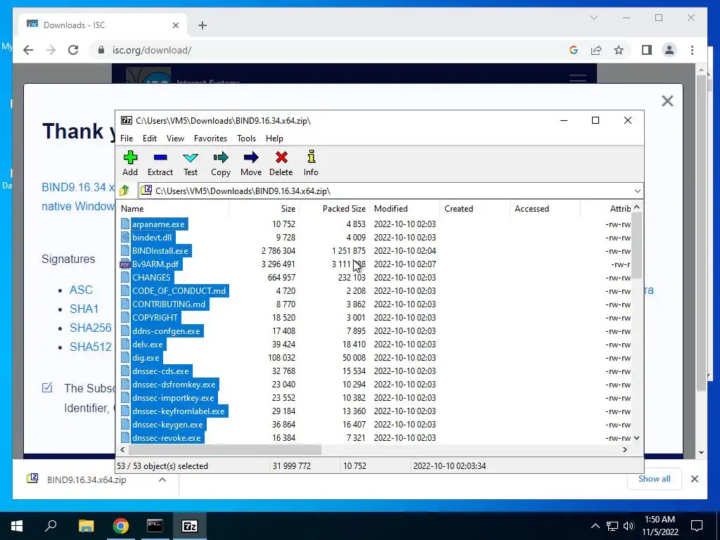
Task: Run the Test archive tool
Action: click(x=191, y=163)
